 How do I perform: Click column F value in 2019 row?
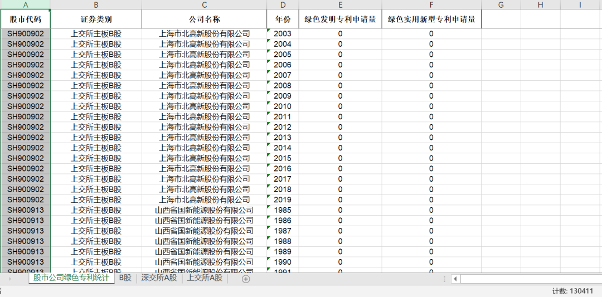[431, 199]
